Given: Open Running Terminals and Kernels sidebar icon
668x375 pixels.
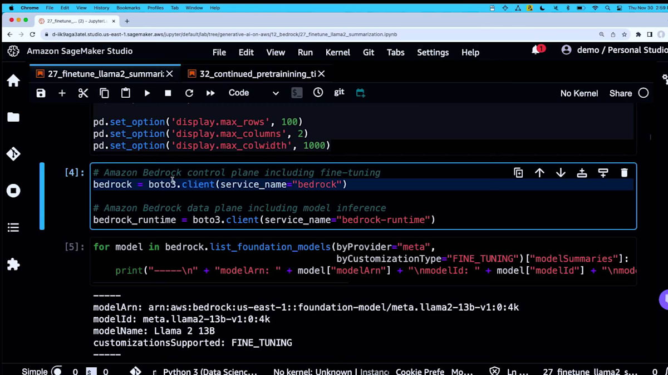Looking at the screenshot, I should [13, 191].
